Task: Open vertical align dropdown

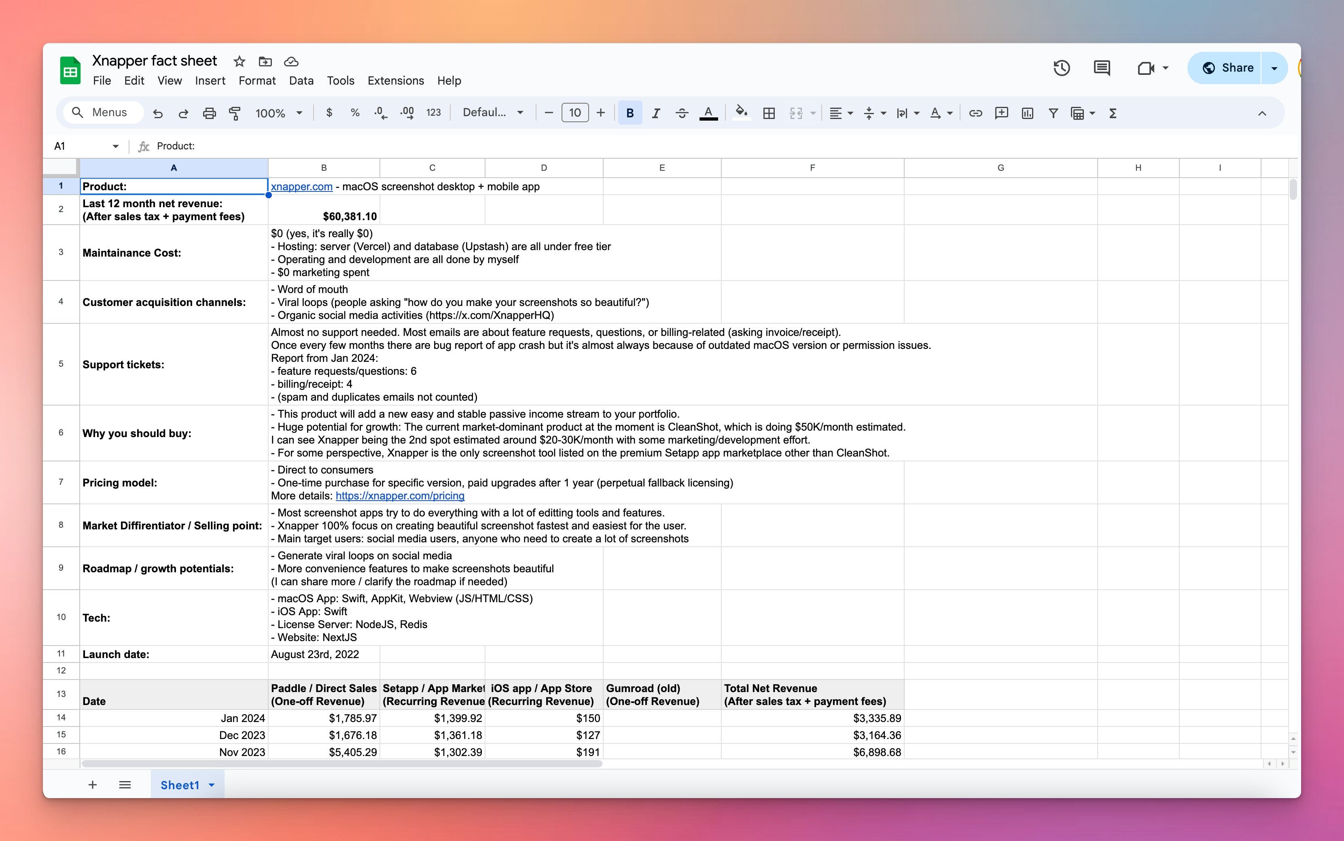Action: point(874,113)
